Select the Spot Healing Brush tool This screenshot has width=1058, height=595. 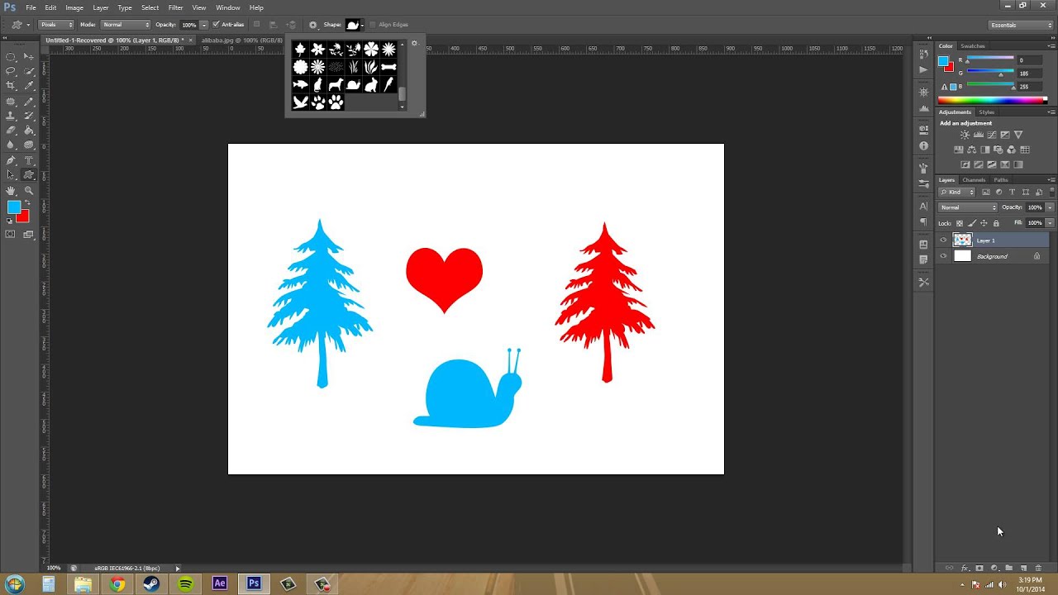[x=11, y=101]
